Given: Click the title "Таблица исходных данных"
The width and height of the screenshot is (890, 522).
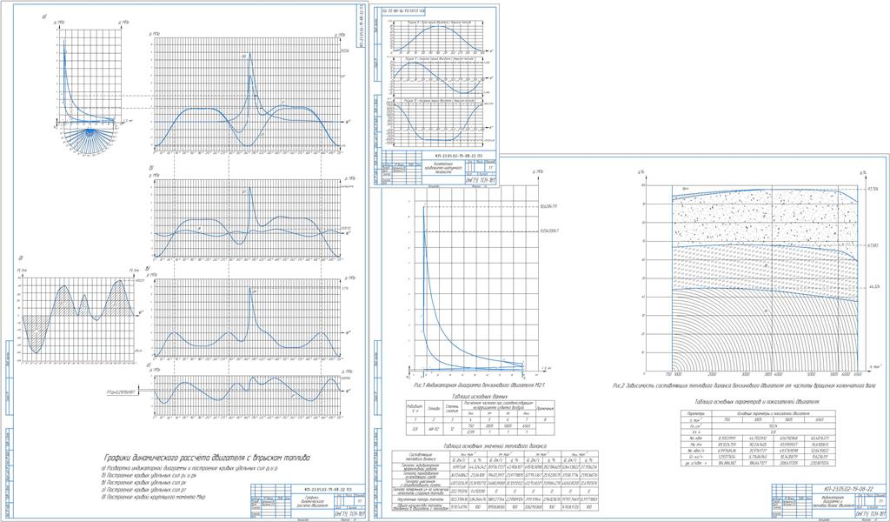Looking at the screenshot, I should point(479,397).
